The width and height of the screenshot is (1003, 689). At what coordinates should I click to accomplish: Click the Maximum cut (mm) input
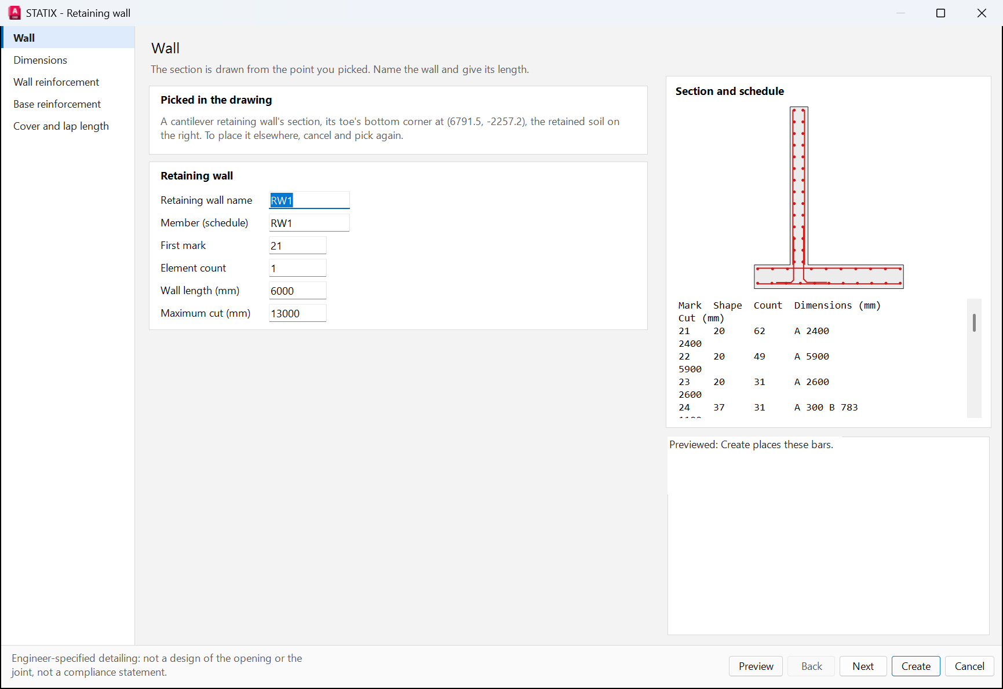(297, 313)
